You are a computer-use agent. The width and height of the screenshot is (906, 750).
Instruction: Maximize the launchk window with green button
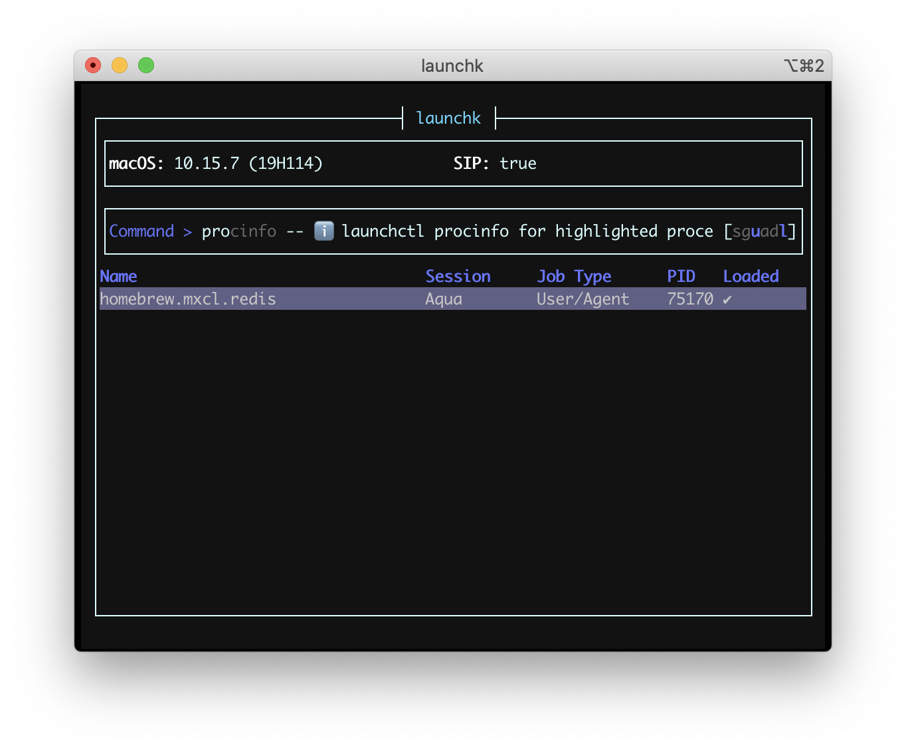pos(146,65)
